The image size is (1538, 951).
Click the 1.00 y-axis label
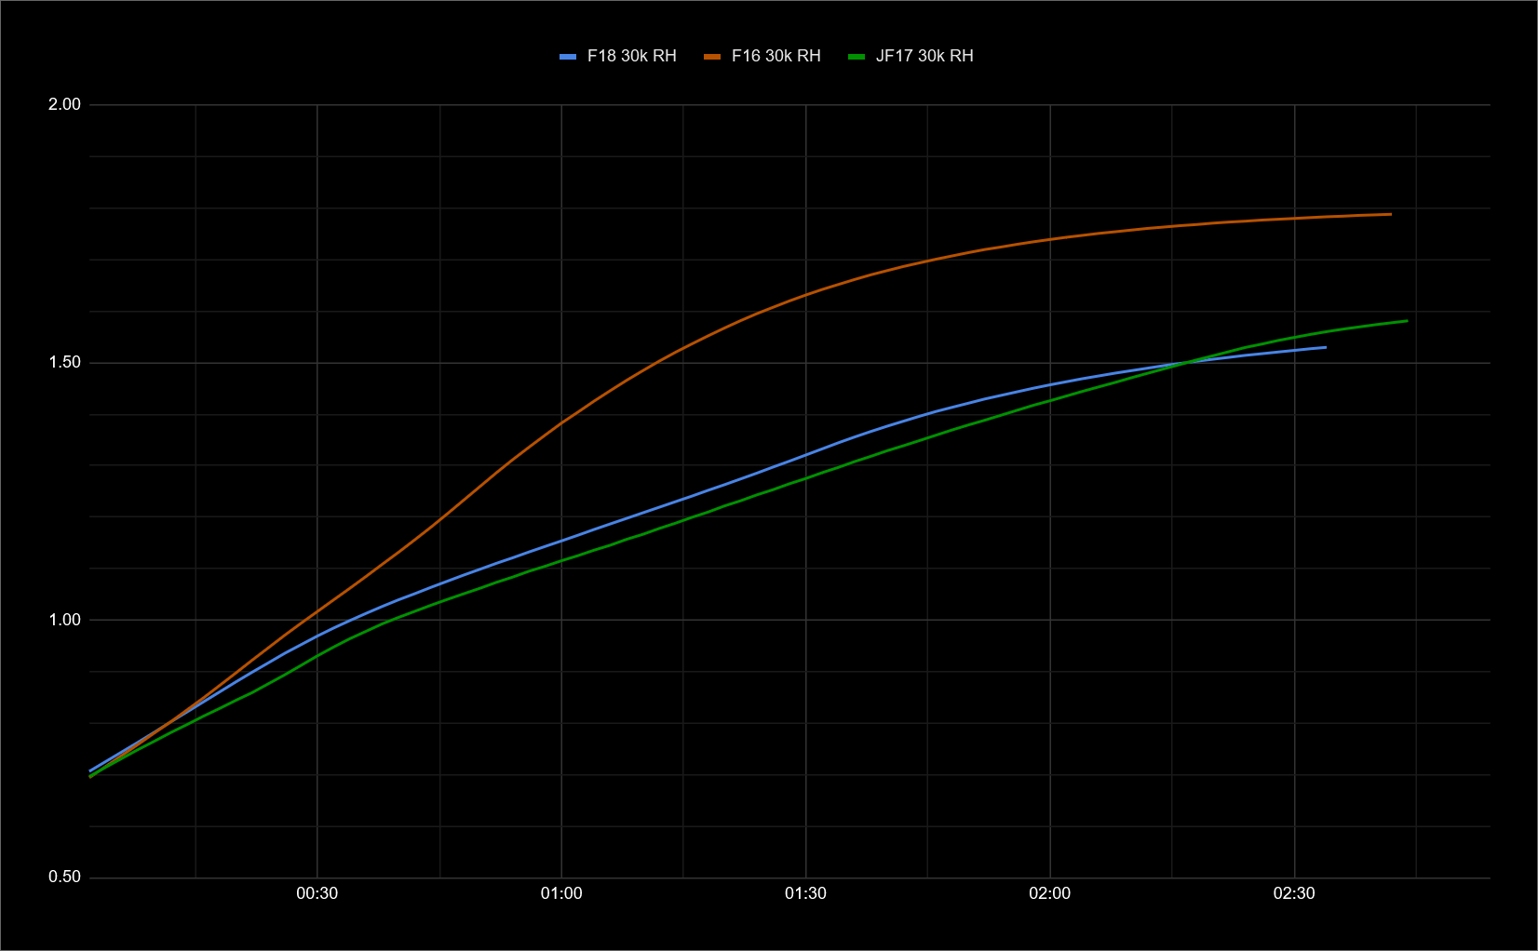[64, 620]
